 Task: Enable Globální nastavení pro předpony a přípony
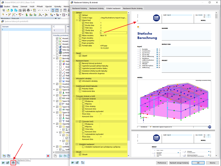[x=83, y=147]
